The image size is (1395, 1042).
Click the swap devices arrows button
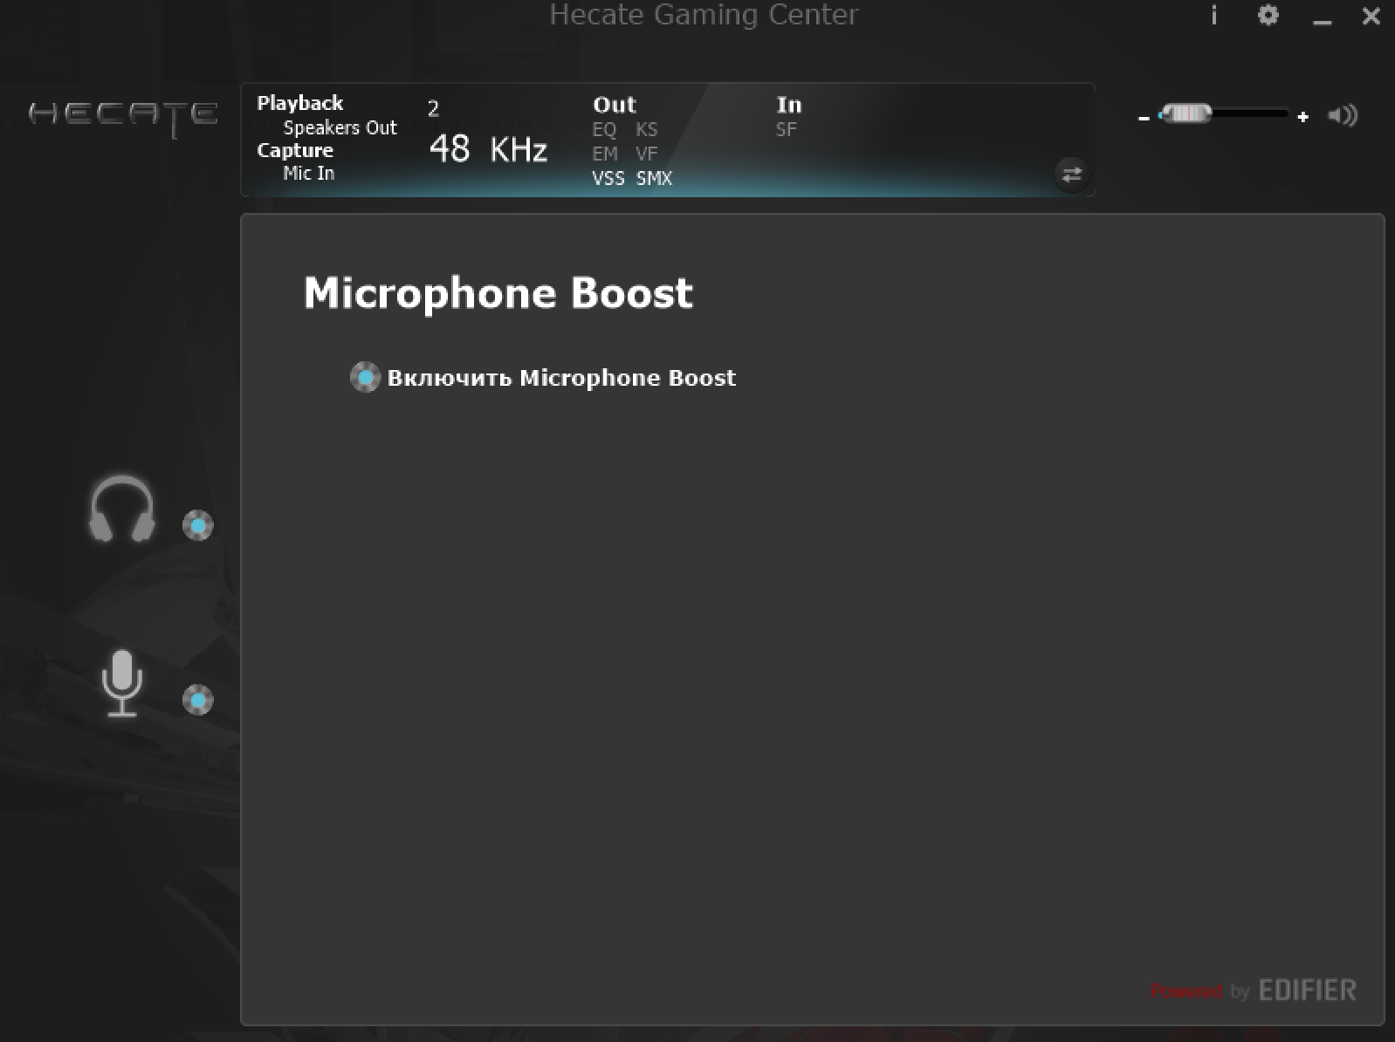[1072, 174]
